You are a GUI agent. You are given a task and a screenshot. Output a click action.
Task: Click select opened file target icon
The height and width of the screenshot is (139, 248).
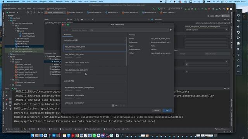click(28, 12)
